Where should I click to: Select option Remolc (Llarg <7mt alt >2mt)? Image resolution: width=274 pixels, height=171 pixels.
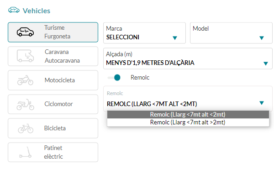coord(188,122)
